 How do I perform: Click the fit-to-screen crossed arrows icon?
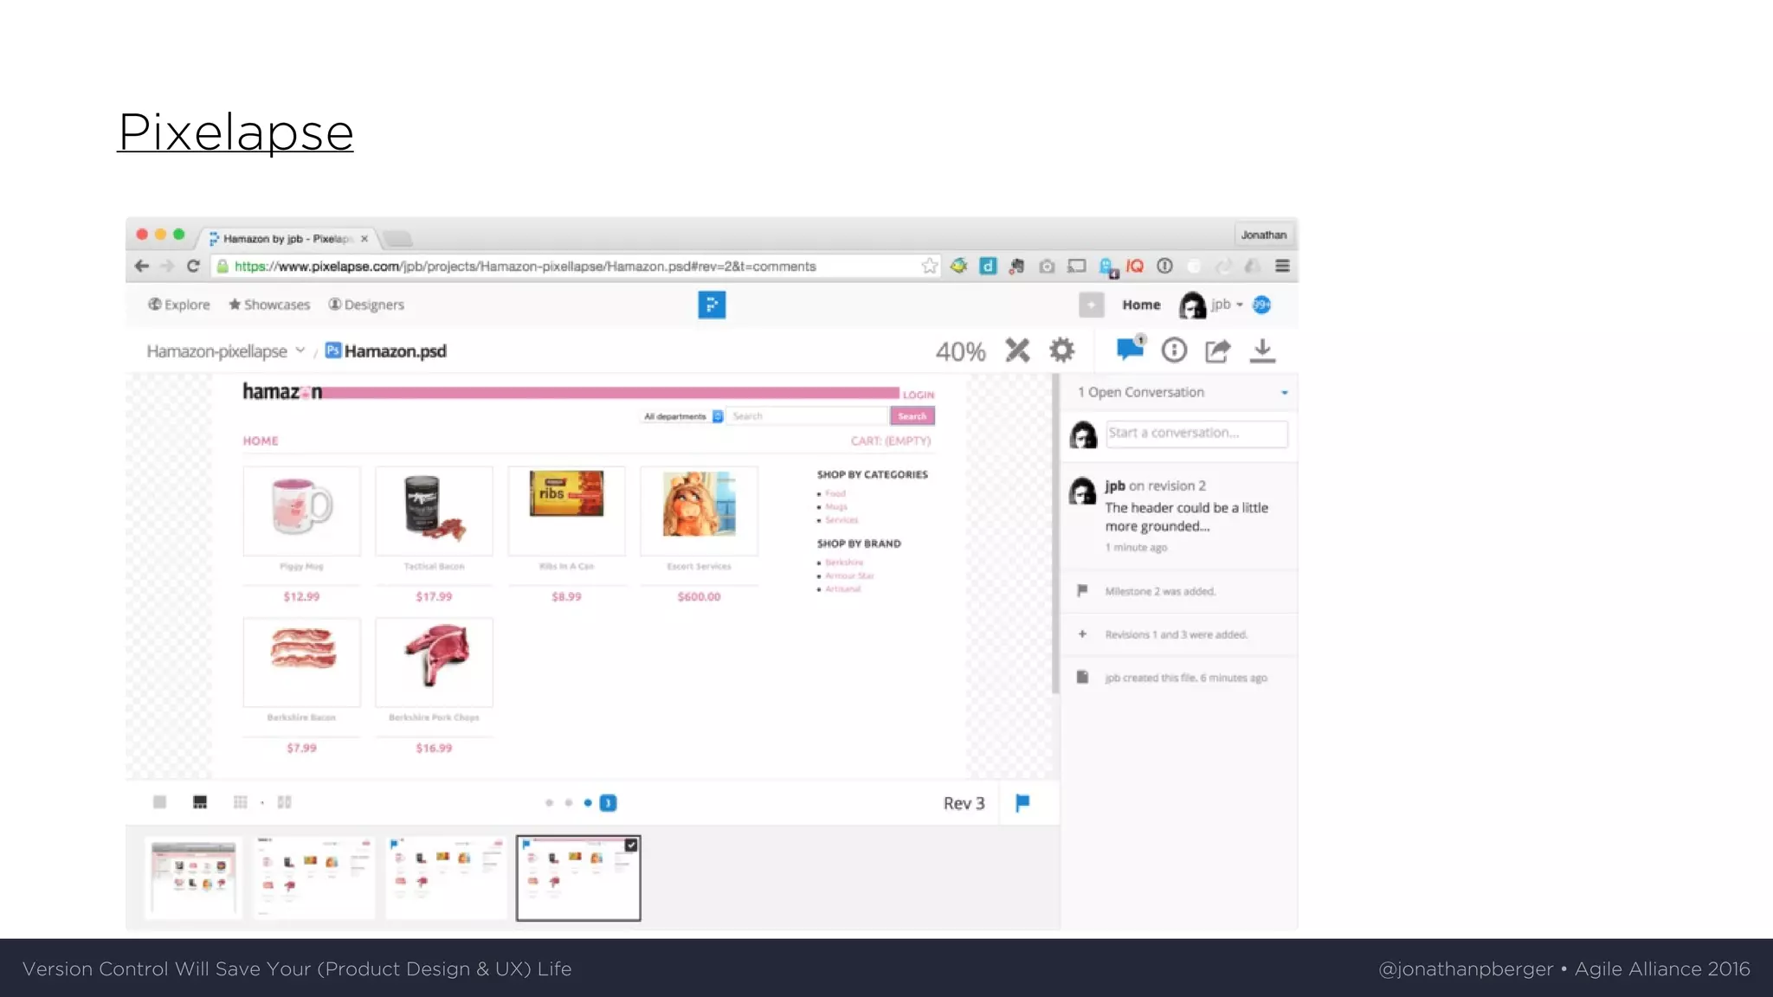[x=1017, y=351]
